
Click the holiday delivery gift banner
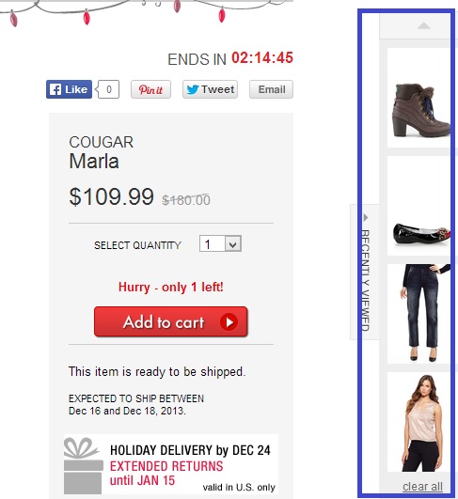171,464
